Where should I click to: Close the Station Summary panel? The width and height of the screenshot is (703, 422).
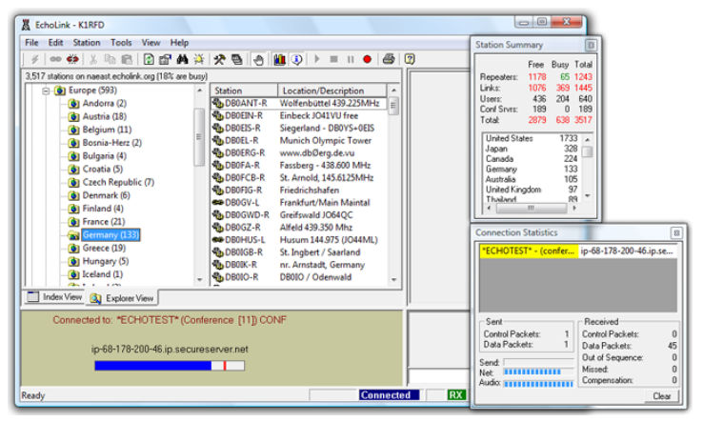(x=591, y=45)
